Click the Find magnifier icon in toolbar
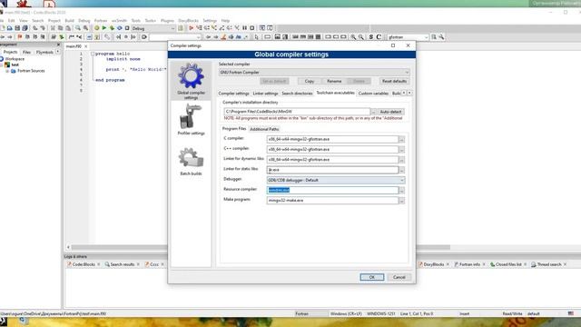The height and width of the screenshot is (327, 581). coord(78,28)
